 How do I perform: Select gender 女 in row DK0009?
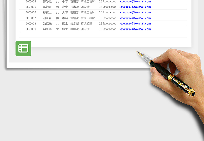tap(57, 29)
